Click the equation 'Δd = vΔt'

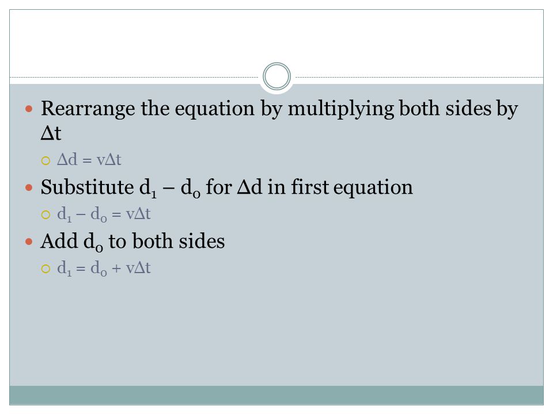tap(89, 159)
